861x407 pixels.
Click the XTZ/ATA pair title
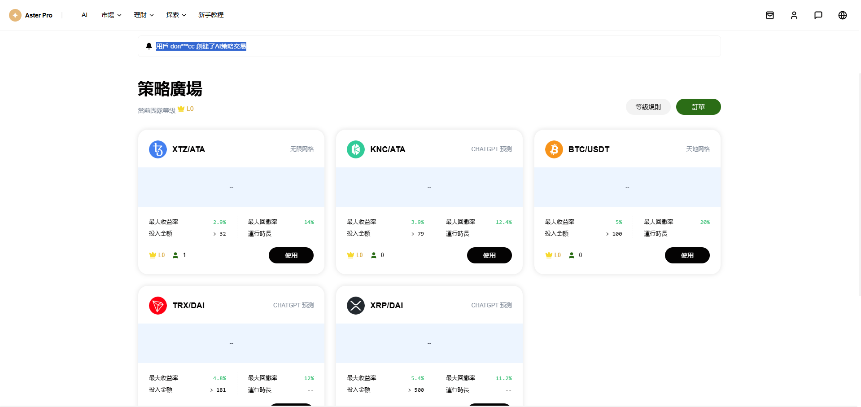(x=188, y=149)
